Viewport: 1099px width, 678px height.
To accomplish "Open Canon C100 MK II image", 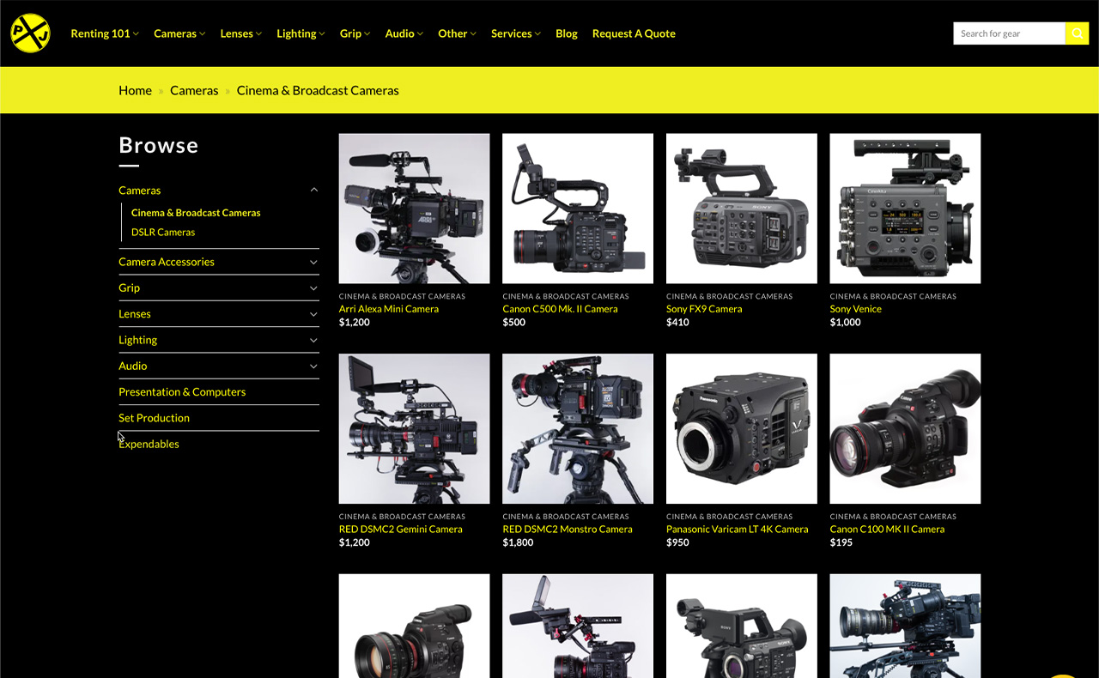I will 905,429.
